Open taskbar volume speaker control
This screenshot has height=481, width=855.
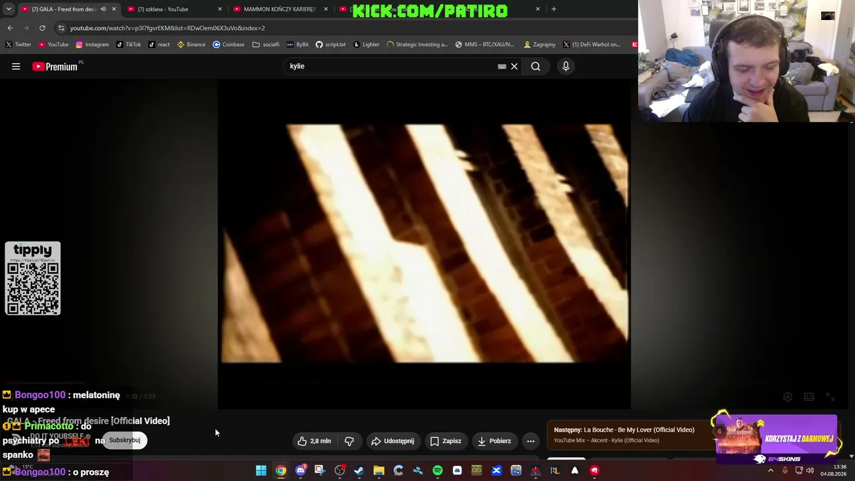tap(810, 470)
